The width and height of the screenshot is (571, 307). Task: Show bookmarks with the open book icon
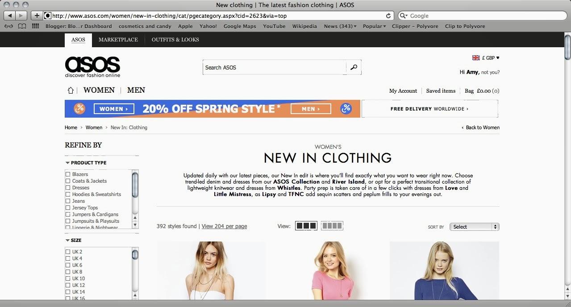coord(22,26)
